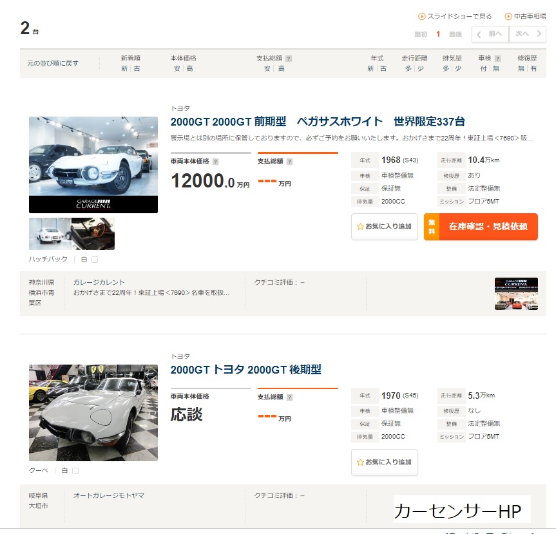Click the 1968 (S43) model year value

(x=399, y=160)
